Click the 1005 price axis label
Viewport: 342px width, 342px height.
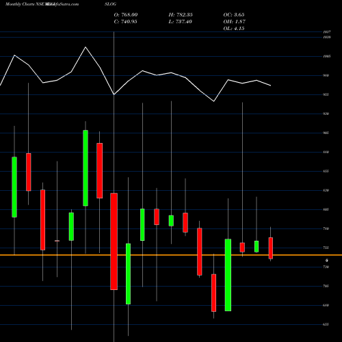point(327,56)
